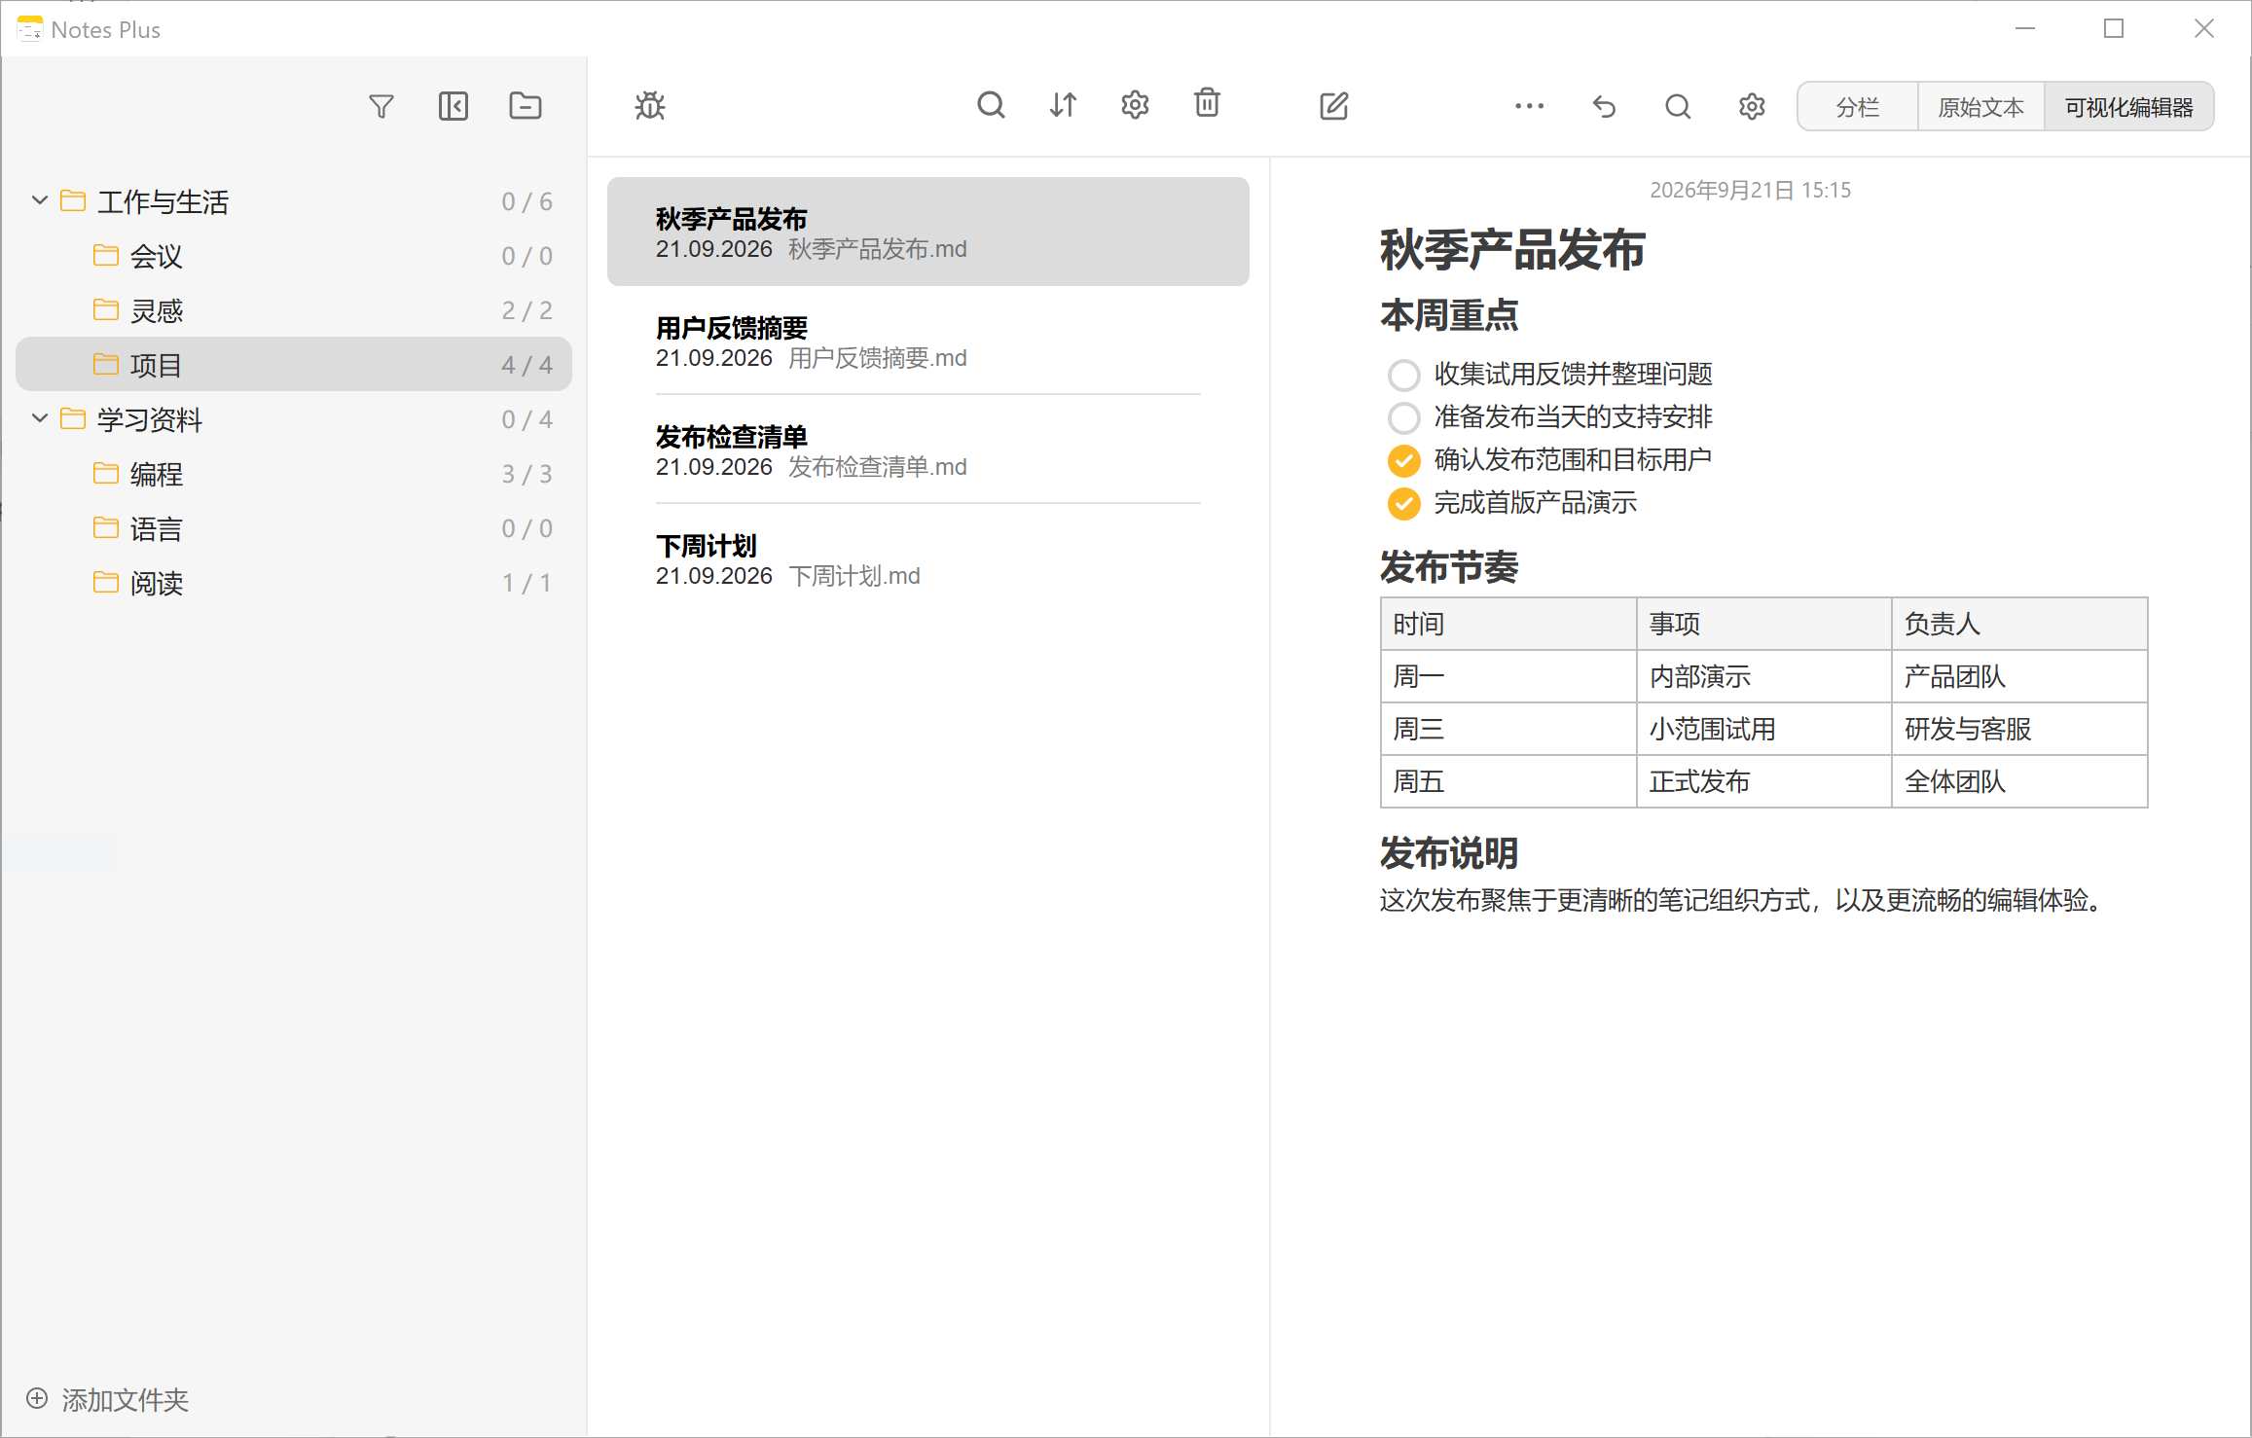Click the trash delete icon
Viewport: 2252px width, 1438px height.
[x=1207, y=102]
